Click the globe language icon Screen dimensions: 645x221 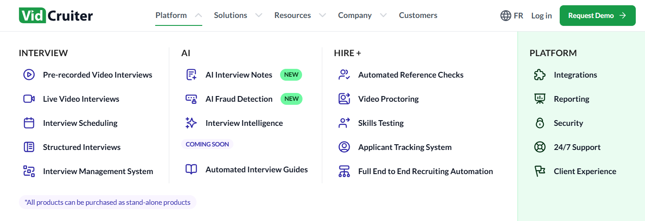point(506,16)
